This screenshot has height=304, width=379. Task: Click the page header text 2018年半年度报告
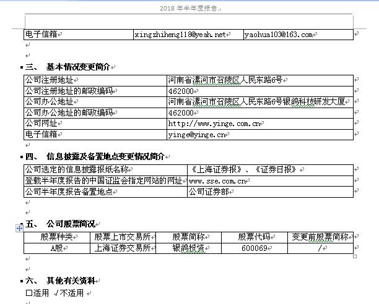(x=188, y=9)
